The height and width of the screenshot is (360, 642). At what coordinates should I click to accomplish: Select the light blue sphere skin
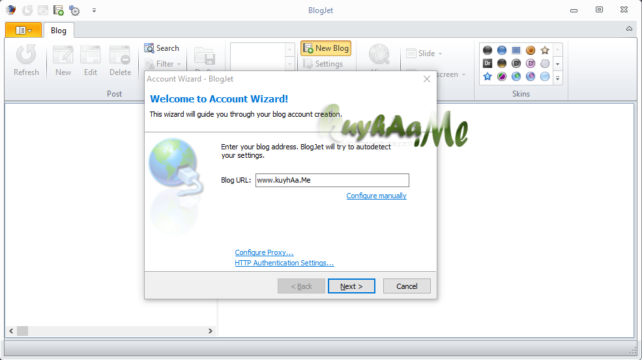coord(544,76)
